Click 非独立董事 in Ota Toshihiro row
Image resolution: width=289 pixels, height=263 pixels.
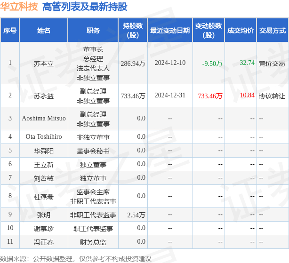[93, 137]
